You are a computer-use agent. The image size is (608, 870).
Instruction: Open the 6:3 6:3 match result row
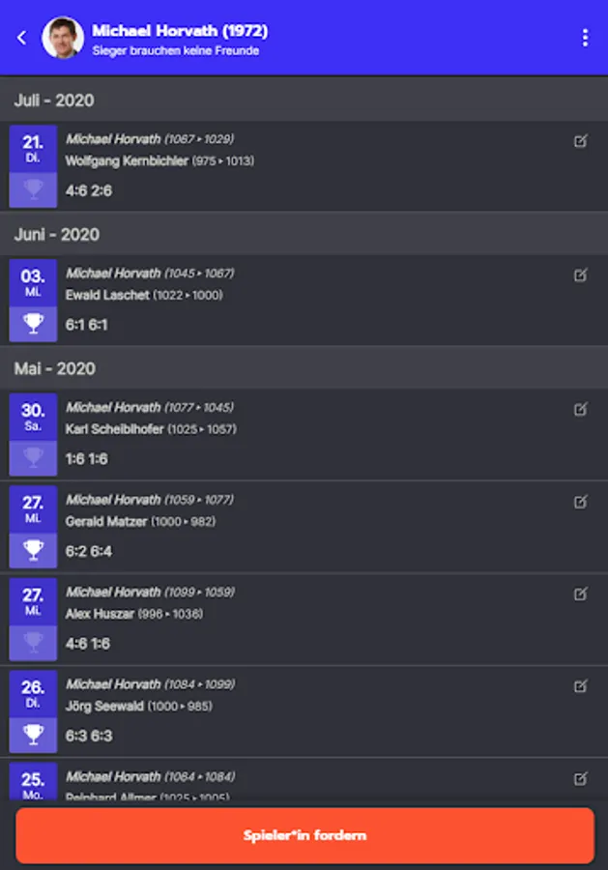pos(89,736)
